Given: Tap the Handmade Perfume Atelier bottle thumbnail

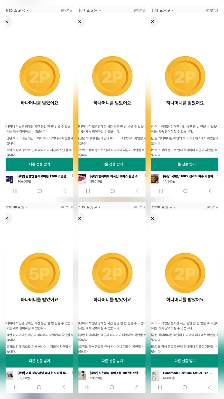Looking at the screenshot, I should (155, 375).
